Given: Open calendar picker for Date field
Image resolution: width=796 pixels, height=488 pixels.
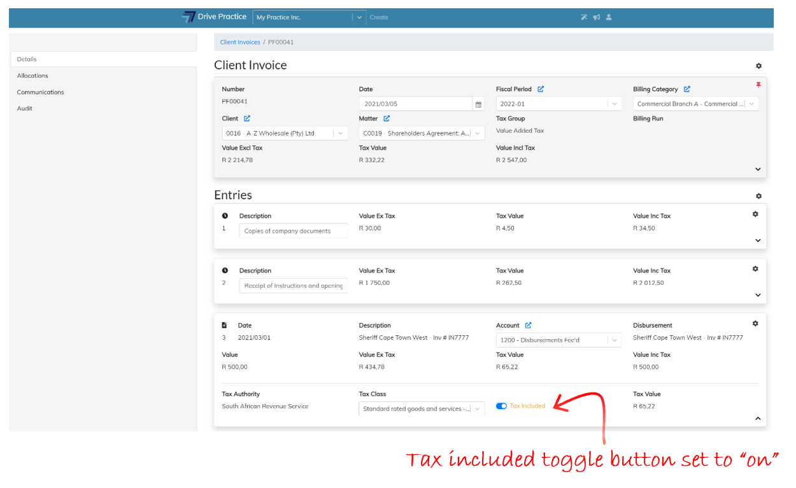Looking at the screenshot, I should (478, 104).
